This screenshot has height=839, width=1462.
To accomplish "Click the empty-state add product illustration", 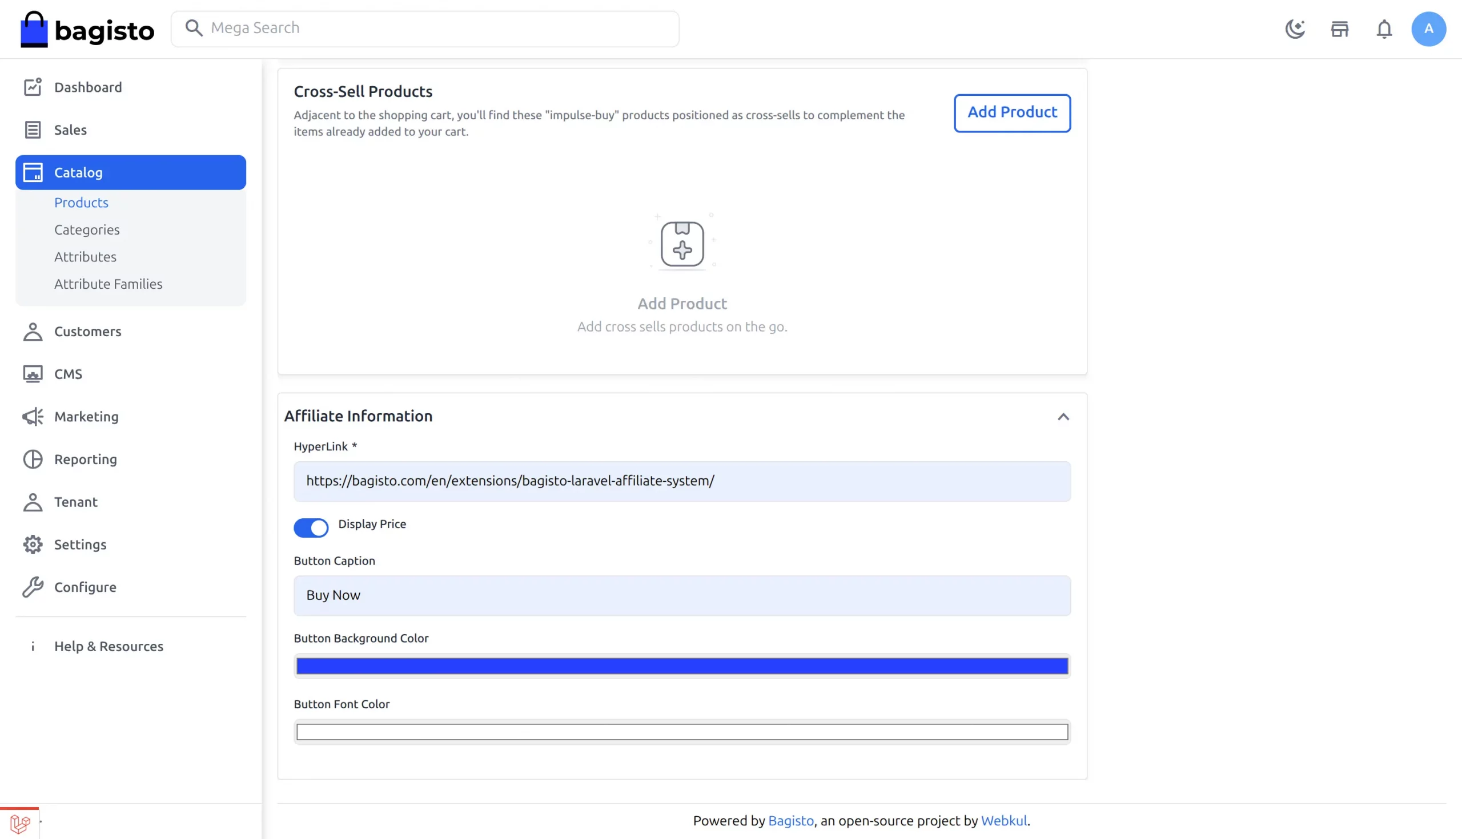I will point(682,242).
